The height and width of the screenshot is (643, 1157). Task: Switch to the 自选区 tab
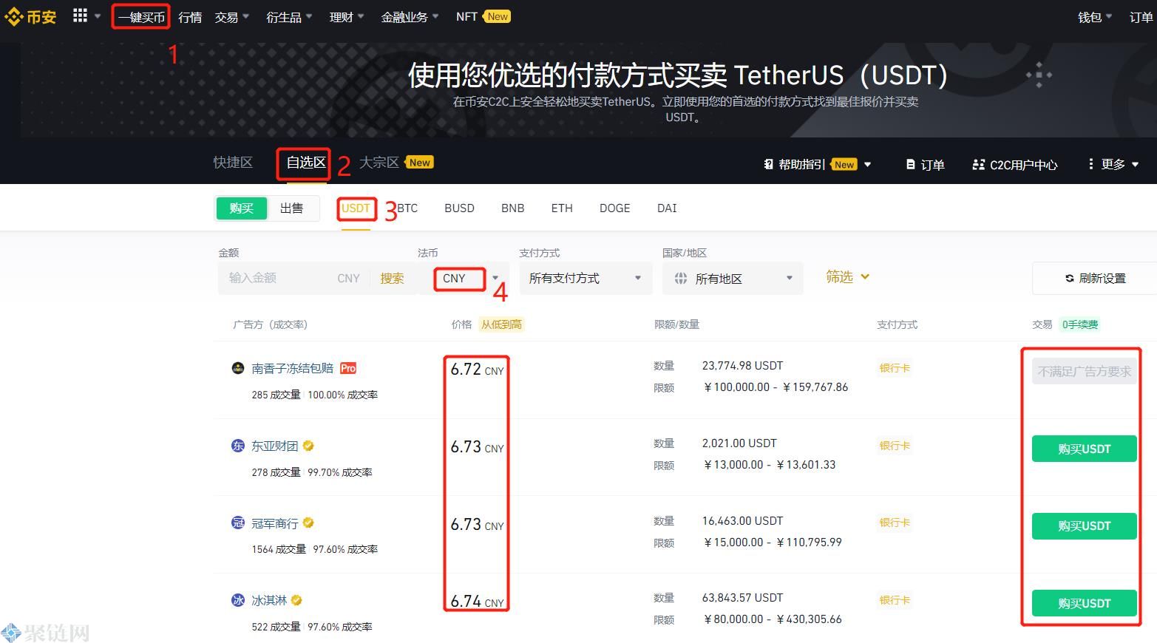click(x=306, y=163)
